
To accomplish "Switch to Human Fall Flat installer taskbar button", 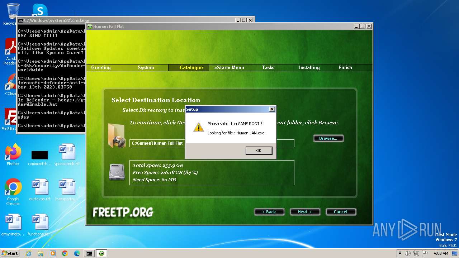I will (x=101, y=253).
